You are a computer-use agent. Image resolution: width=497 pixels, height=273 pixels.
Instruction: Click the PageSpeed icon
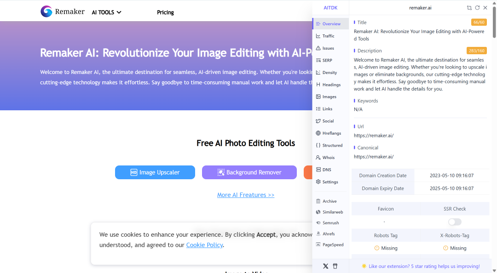(318, 245)
